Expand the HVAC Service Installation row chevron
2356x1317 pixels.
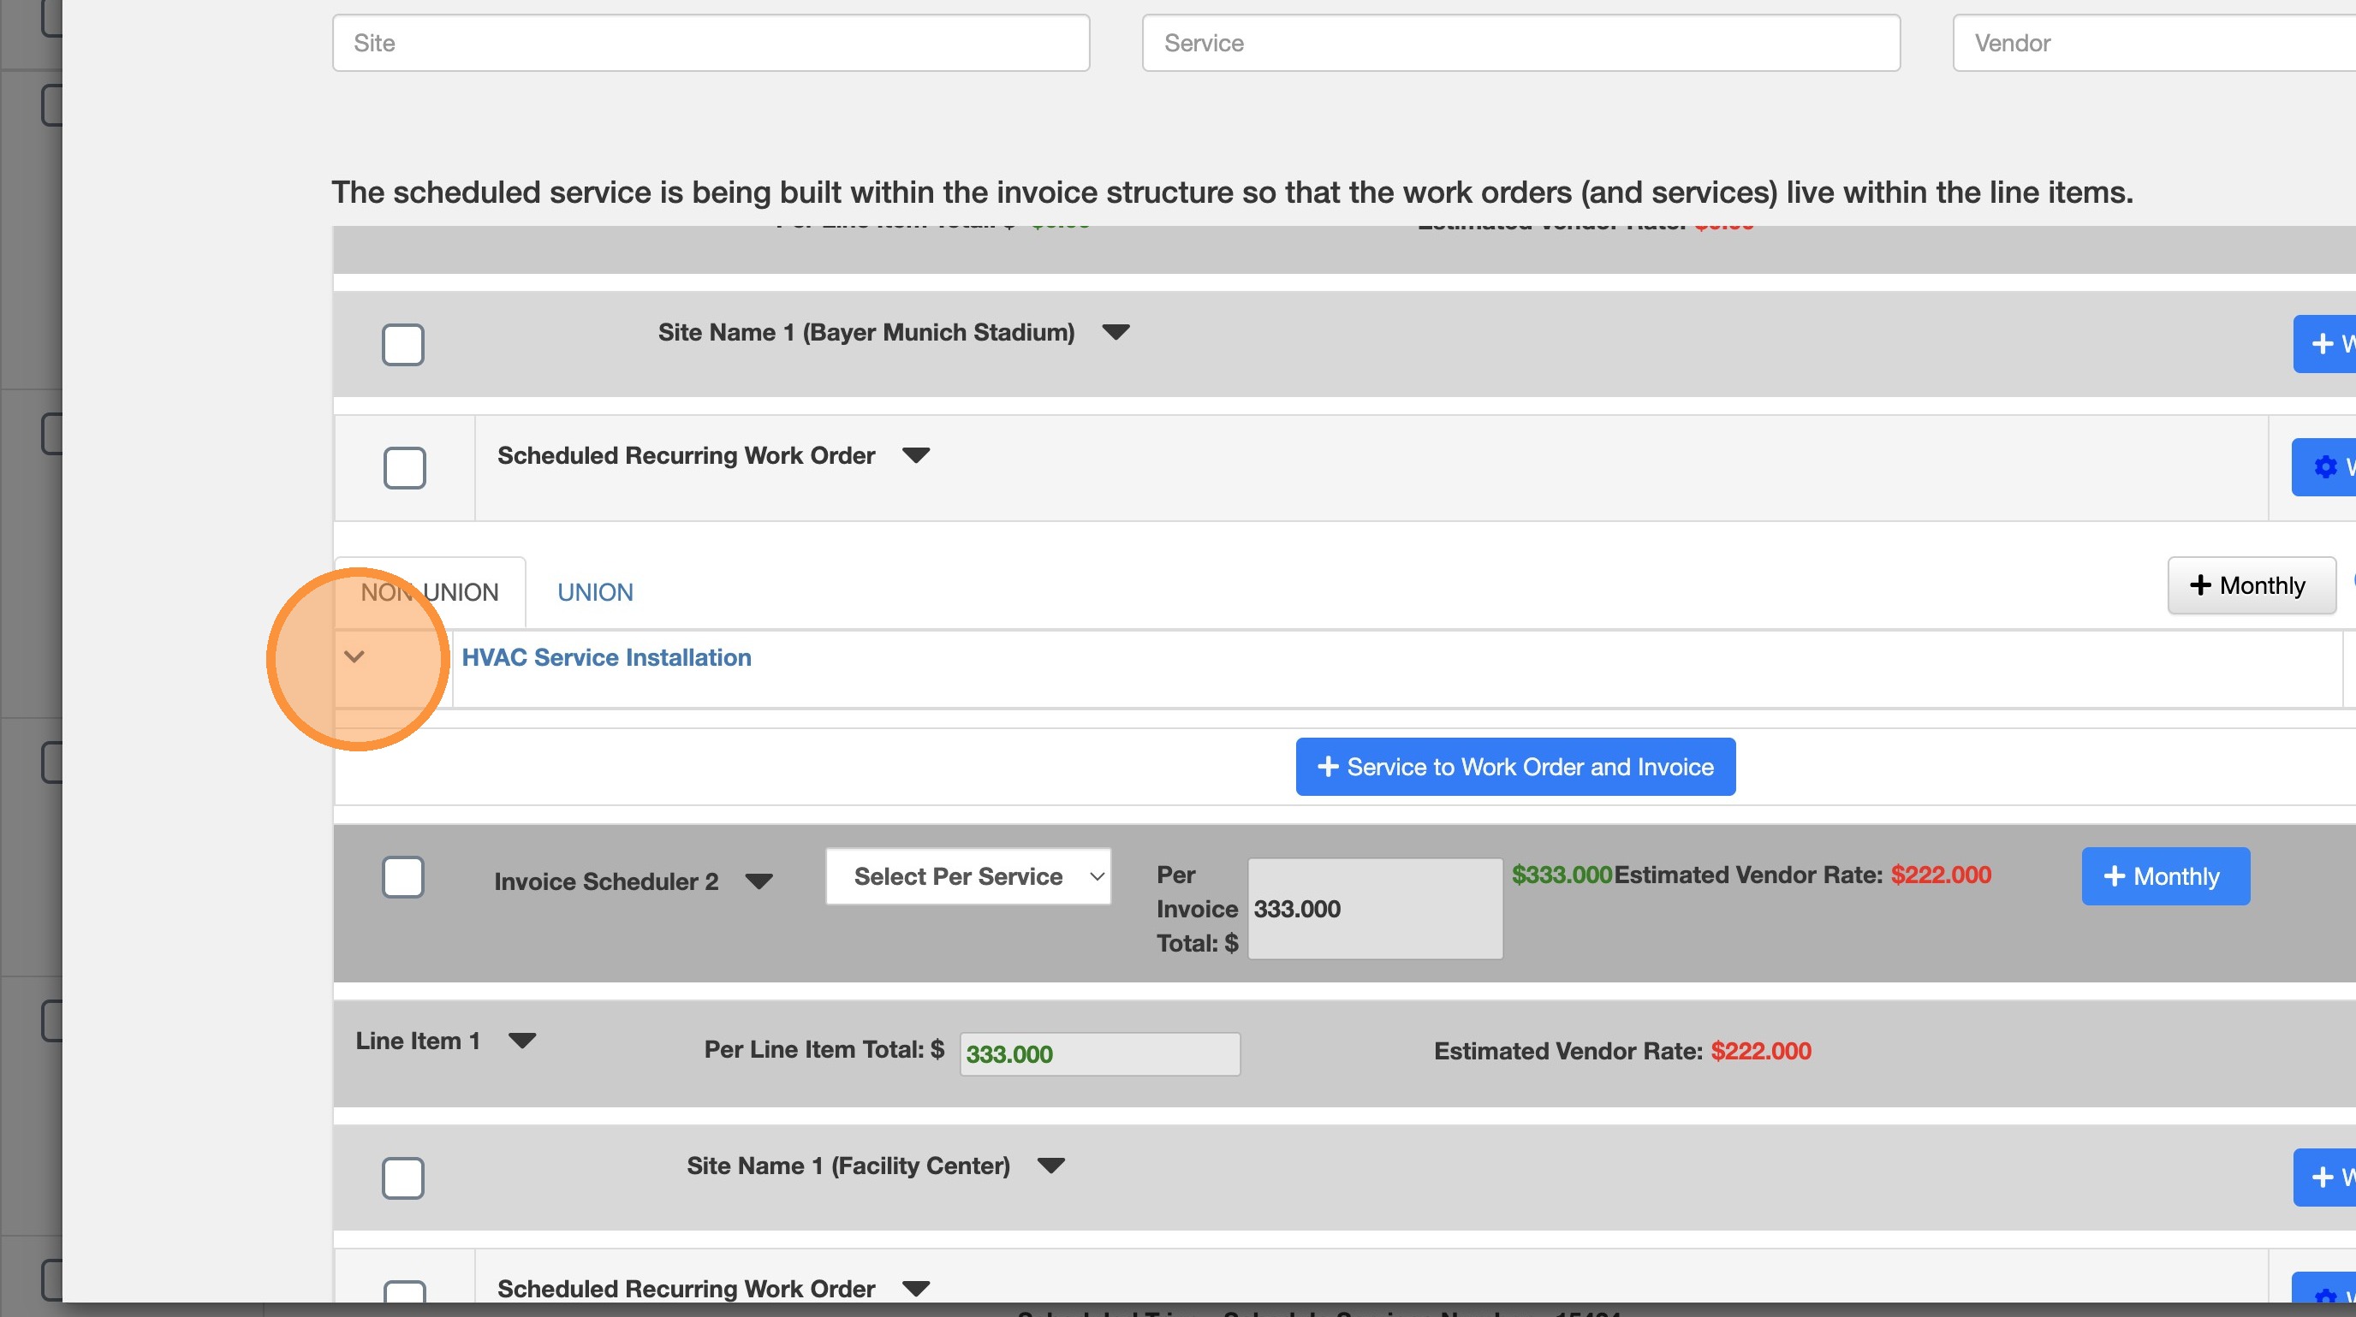pos(354,656)
